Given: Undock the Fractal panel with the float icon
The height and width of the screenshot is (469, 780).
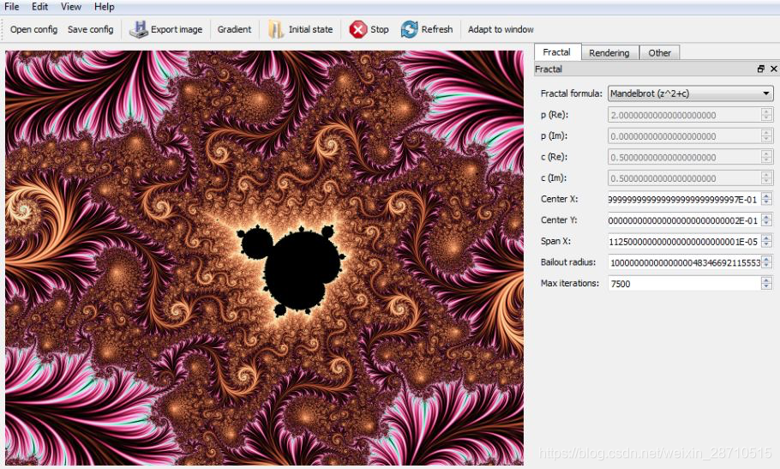Looking at the screenshot, I should (x=760, y=69).
